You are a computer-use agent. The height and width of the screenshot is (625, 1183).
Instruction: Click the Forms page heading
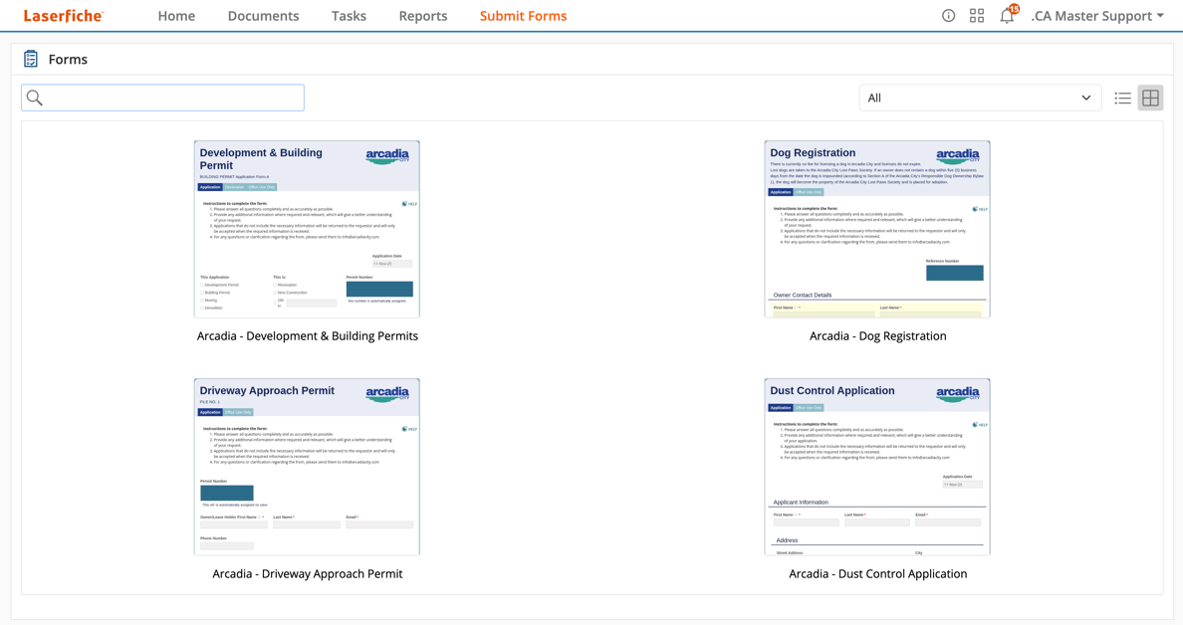[68, 60]
